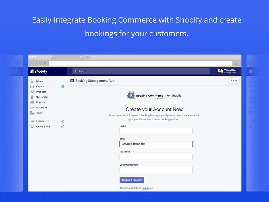This screenshot has width=269, height=202.
Task: Select Apps in the sidebar
Action: 39,113
